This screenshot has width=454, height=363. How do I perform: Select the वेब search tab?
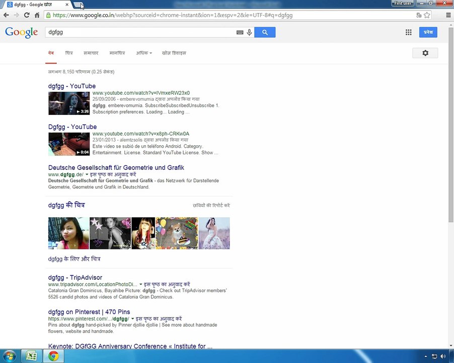[51, 53]
